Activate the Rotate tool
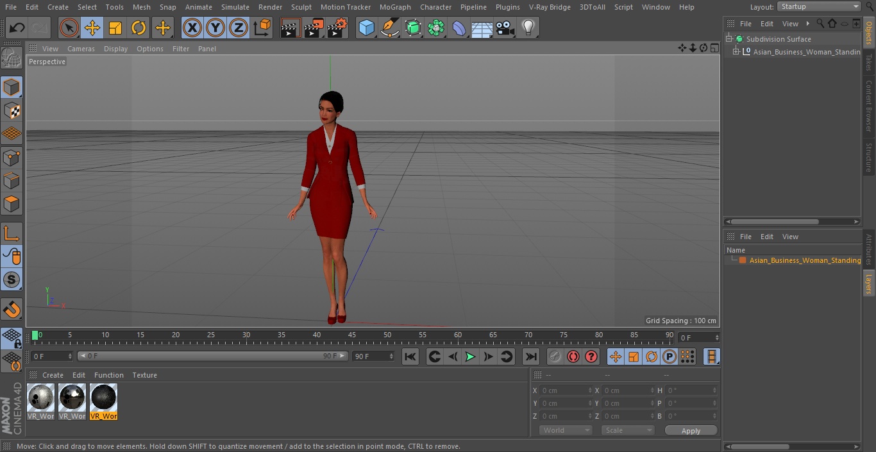 139,28
